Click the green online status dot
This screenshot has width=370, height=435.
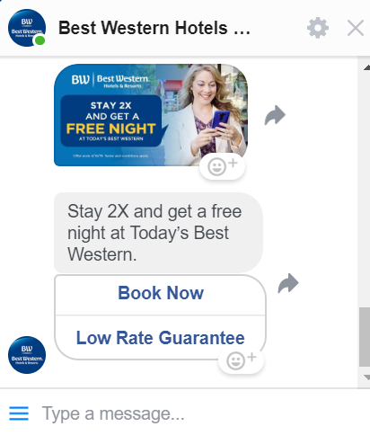[40, 40]
